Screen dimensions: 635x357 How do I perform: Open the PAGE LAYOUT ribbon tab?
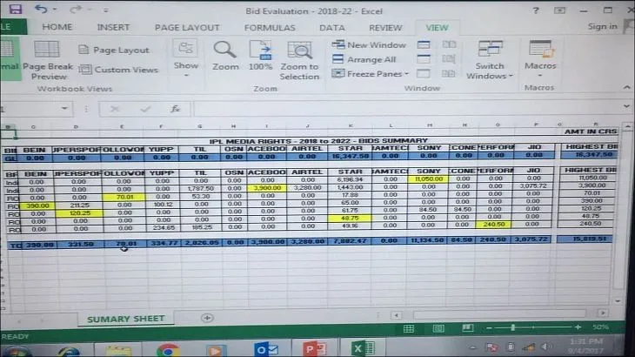pyautogui.click(x=187, y=28)
